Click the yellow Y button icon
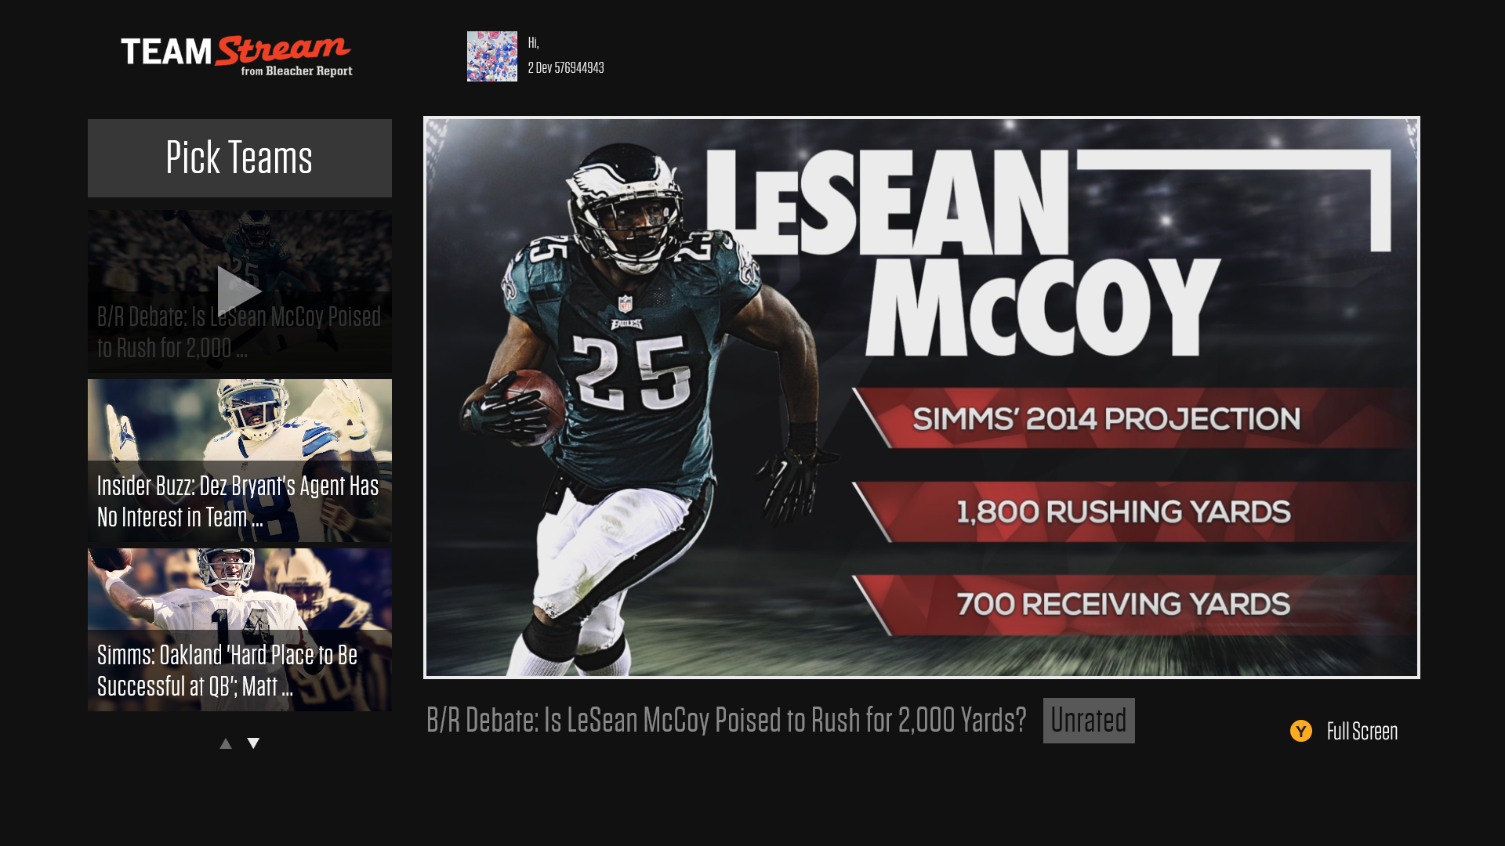 pyautogui.click(x=1300, y=731)
